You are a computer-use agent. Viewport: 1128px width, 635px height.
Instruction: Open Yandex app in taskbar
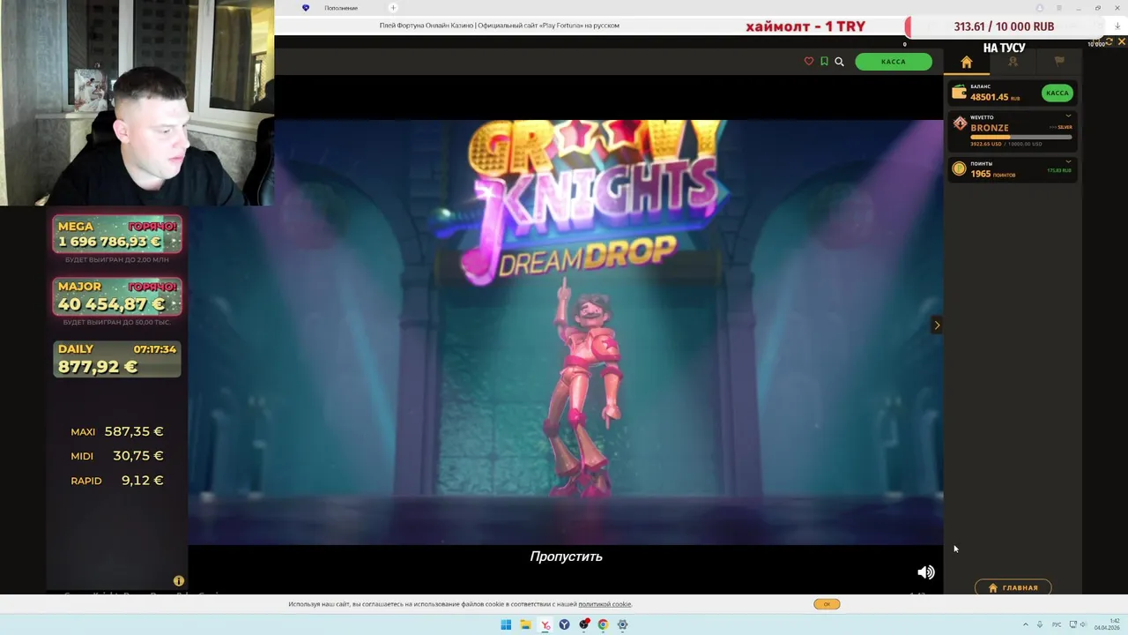545,624
